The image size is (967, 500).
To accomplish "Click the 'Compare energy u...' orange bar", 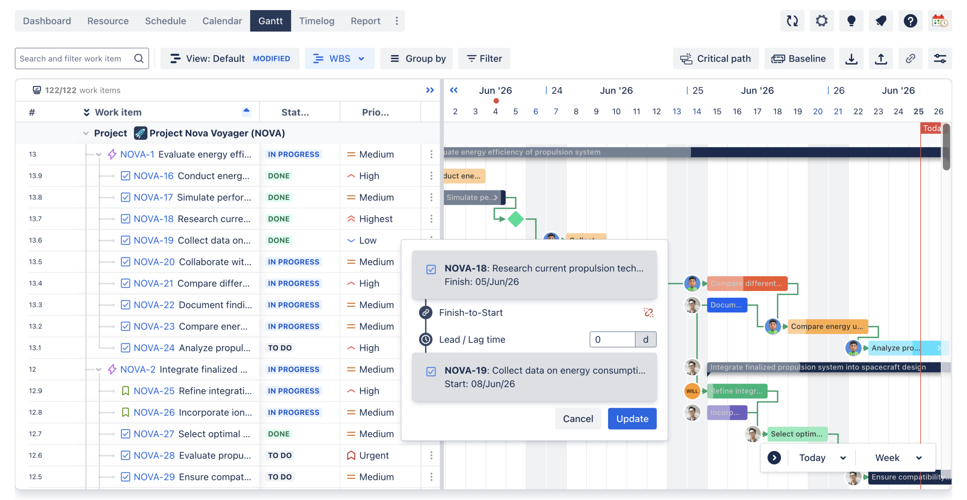I will pos(828,327).
